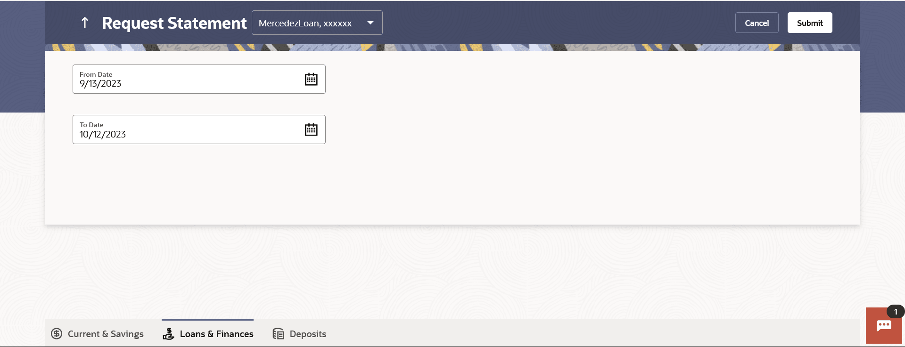905x347 pixels.
Task: Click the 10/12/2023 date value
Action: [x=103, y=134]
